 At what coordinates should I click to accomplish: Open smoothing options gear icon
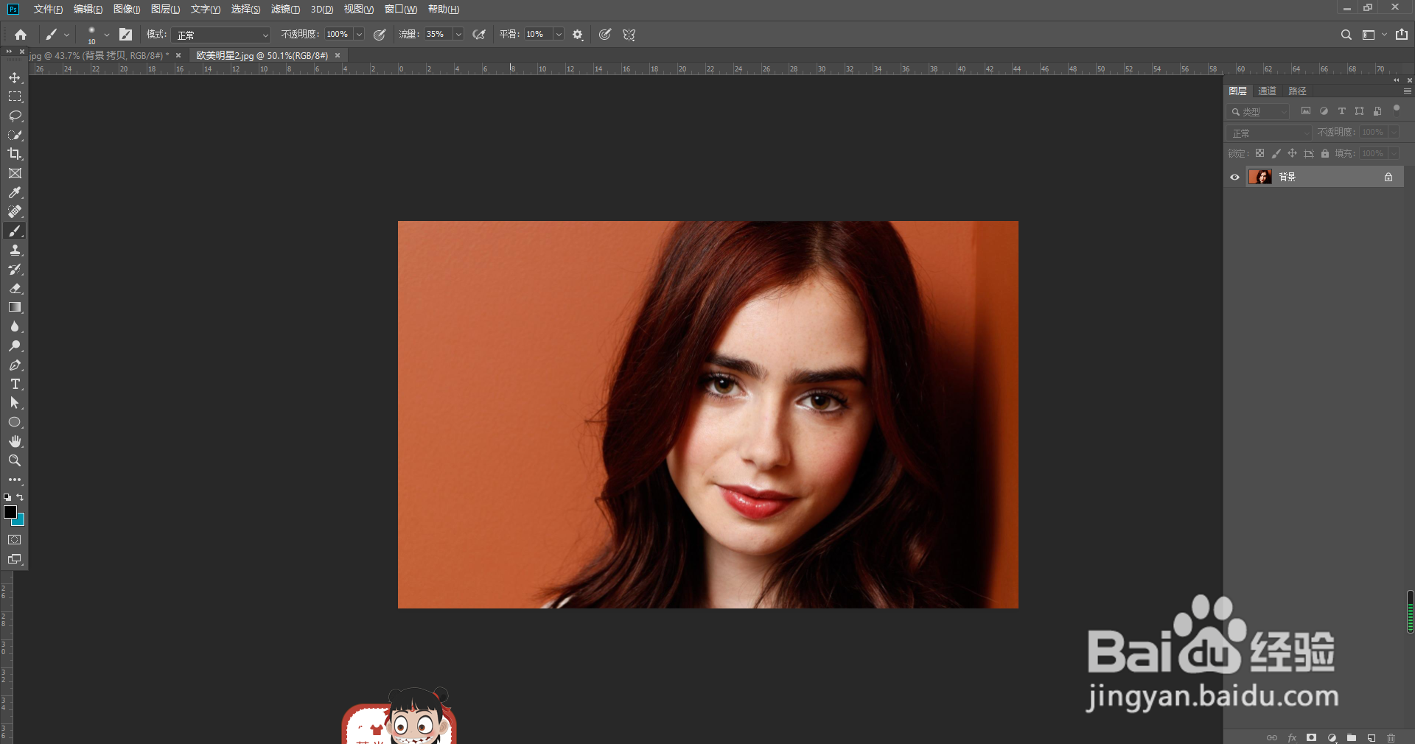[578, 35]
